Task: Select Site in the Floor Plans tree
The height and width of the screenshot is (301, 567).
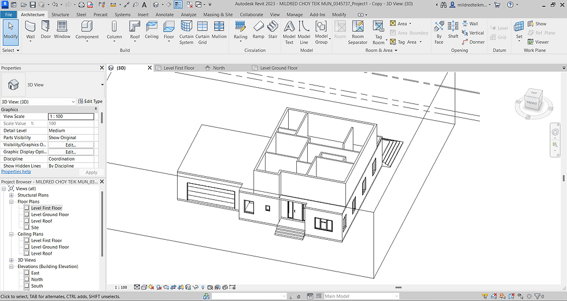Action: click(x=35, y=228)
